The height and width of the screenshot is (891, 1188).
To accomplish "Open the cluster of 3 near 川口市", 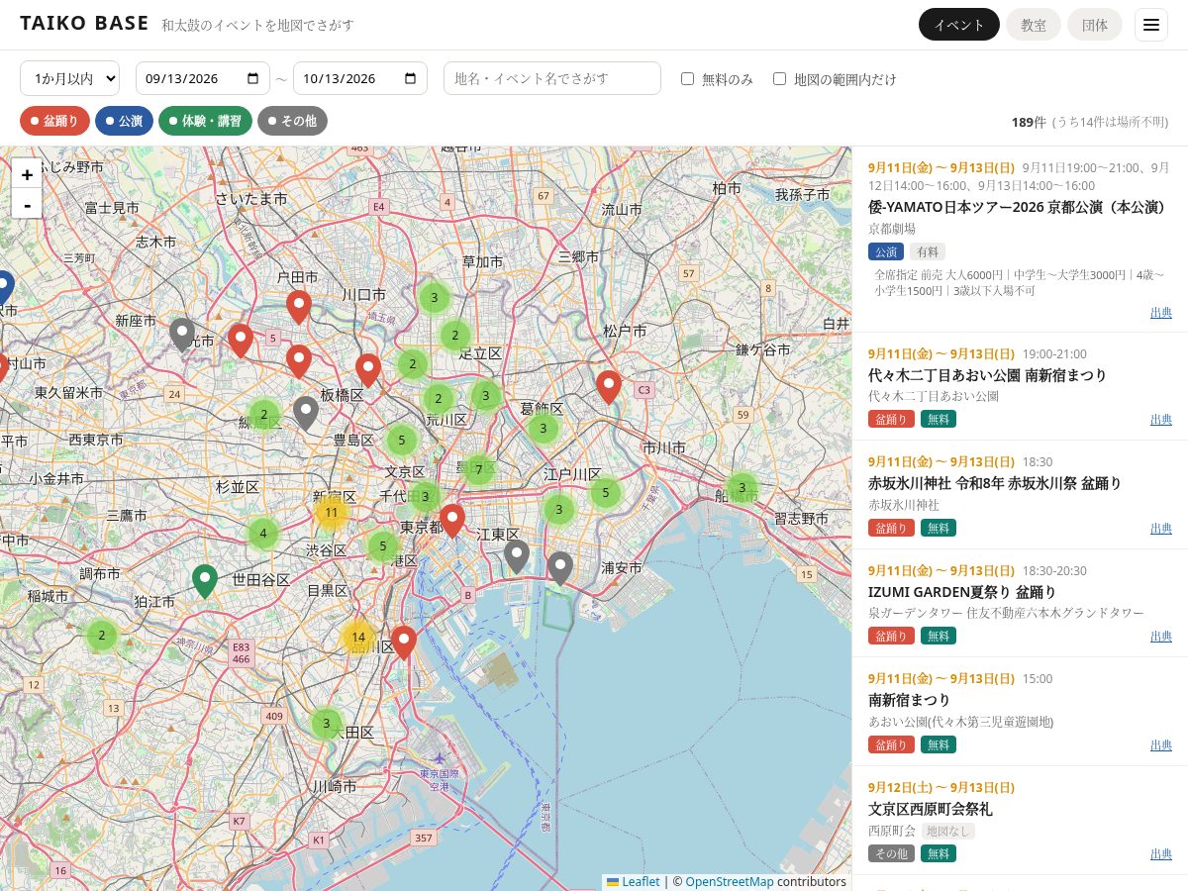I will [x=434, y=297].
